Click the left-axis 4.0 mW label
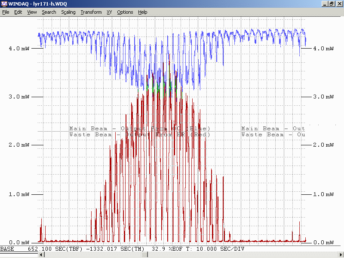This screenshot has height=258, width=344. point(18,49)
